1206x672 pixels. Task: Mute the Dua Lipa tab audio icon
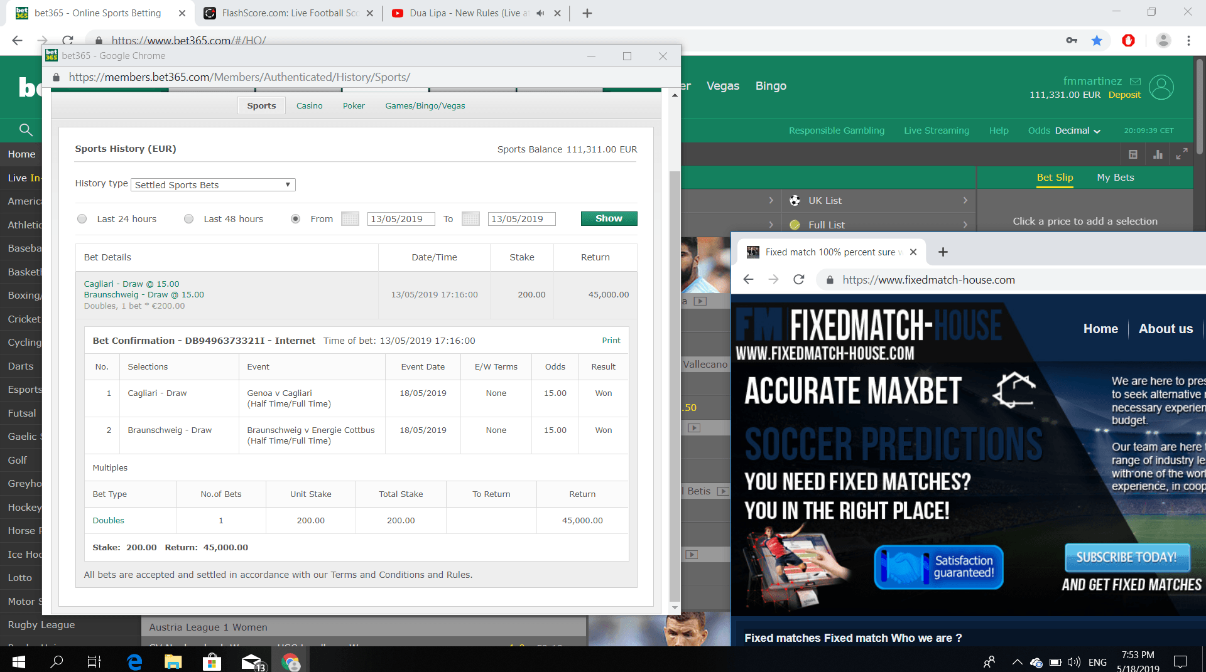click(x=540, y=13)
